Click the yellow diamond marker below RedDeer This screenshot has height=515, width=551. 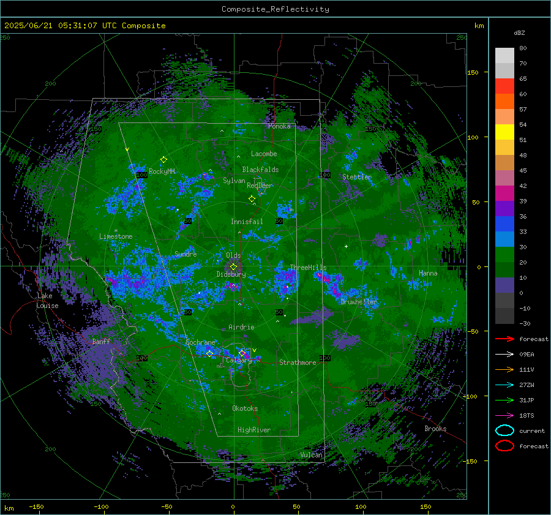(x=252, y=199)
